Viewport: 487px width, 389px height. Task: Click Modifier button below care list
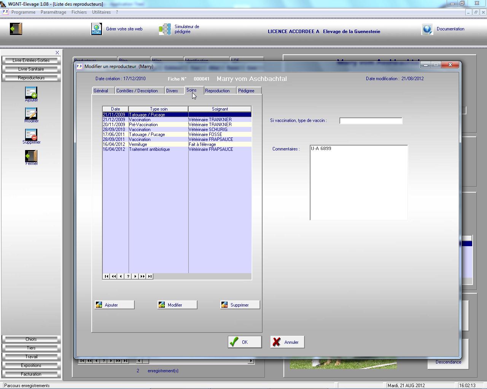[x=177, y=305]
